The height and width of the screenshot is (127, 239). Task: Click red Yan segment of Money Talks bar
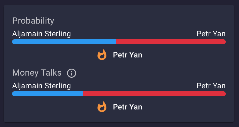154,94
